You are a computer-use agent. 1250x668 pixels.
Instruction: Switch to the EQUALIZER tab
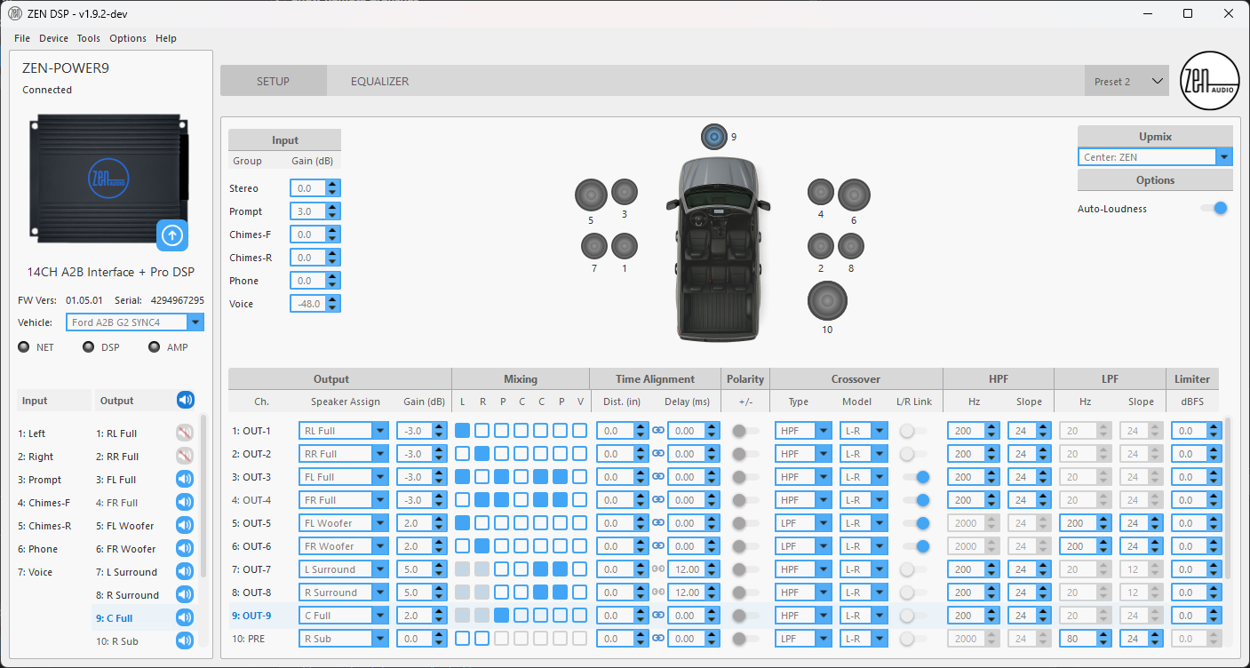[379, 81]
